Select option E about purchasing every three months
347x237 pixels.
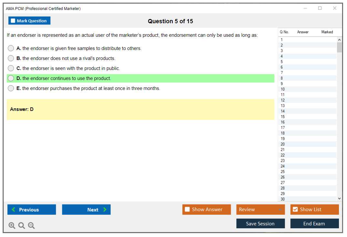tap(11, 88)
